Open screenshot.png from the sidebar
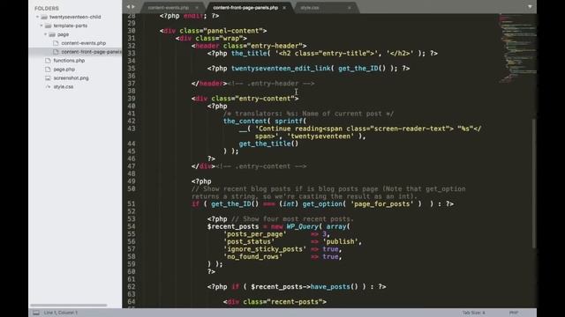Screen dimensions: 565x317 [71, 78]
